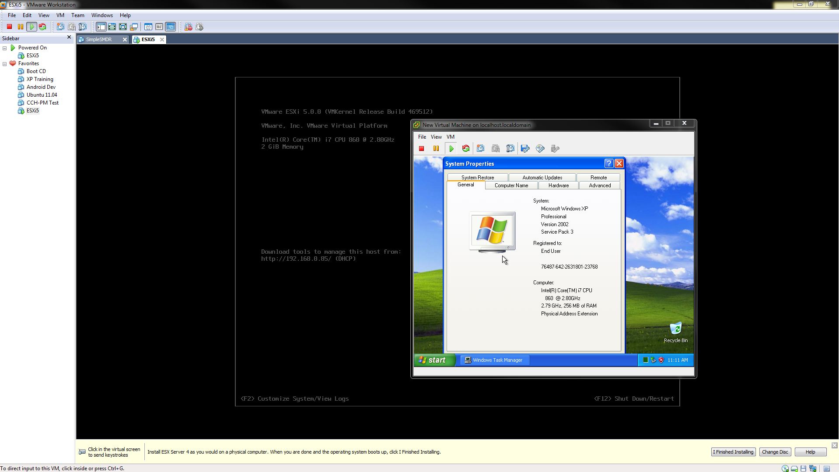Click the I Finished Installing button
Viewport: 839px width, 472px height.
733,452
